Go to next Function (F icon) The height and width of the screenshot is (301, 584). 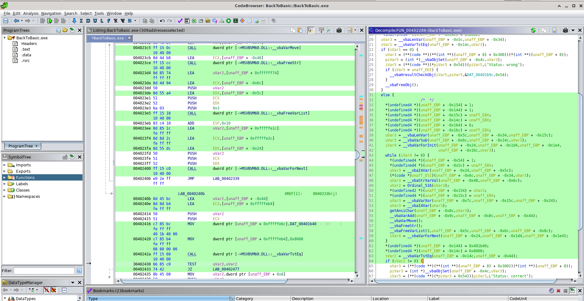tap(109, 21)
